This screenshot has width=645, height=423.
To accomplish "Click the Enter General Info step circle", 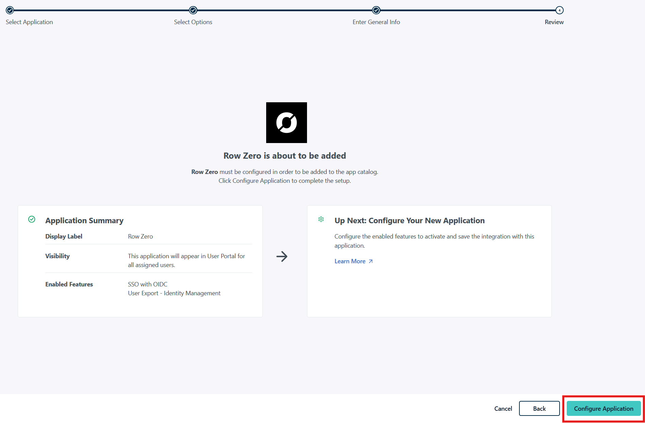I will tap(376, 10).
